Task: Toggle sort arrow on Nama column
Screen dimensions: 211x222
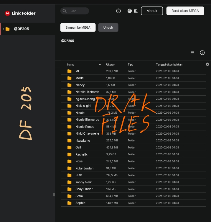Action: pos(100,65)
